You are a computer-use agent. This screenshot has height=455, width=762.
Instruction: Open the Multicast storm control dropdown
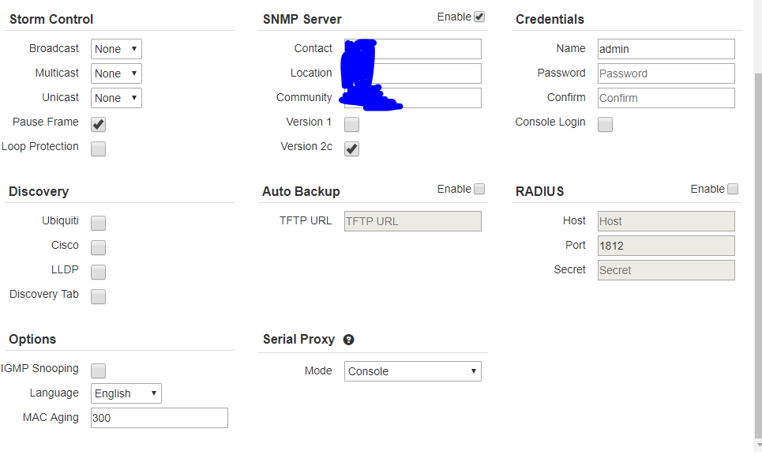point(116,73)
